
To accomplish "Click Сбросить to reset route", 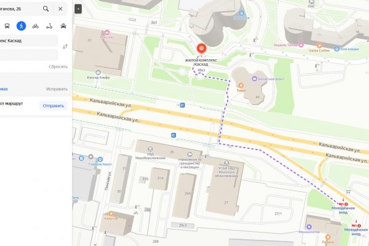I will pos(58,66).
